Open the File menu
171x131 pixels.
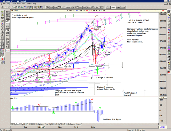pyautogui.click(x=4, y=4)
